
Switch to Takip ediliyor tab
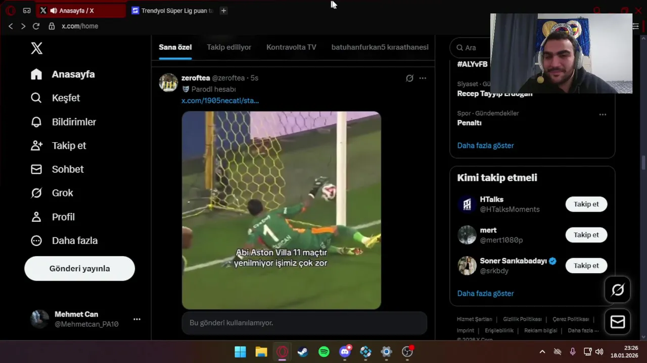pyautogui.click(x=229, y=47)
